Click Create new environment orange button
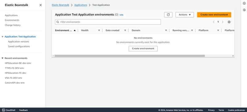247x112 pixels. click(214, 15)
